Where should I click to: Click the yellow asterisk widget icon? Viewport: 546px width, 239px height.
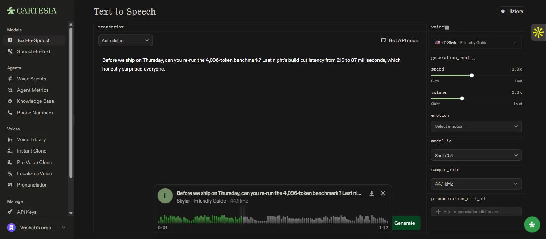click(x=538, y=33)
